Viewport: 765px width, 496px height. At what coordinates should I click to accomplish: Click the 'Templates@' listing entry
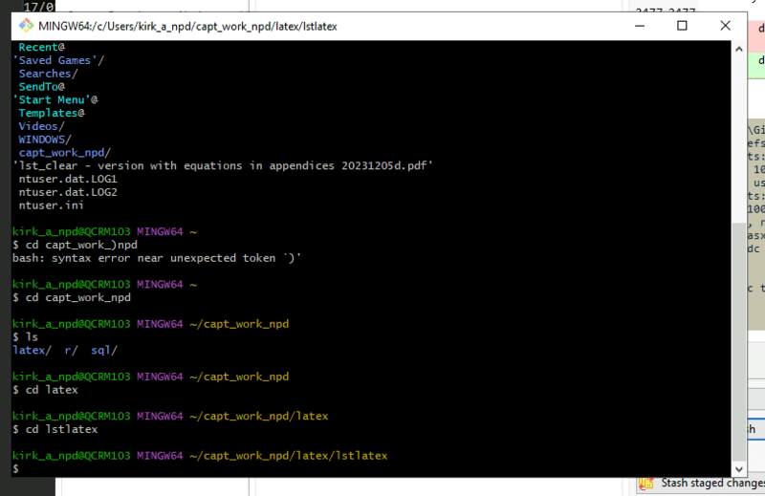[x=52, y=113]
